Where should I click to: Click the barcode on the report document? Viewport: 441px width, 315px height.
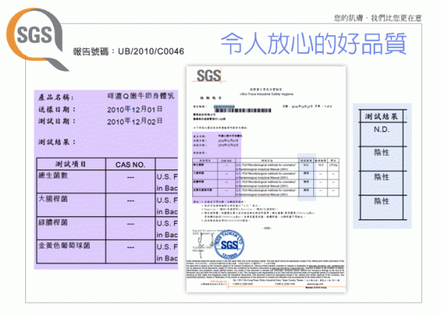(x=243, y=110)
